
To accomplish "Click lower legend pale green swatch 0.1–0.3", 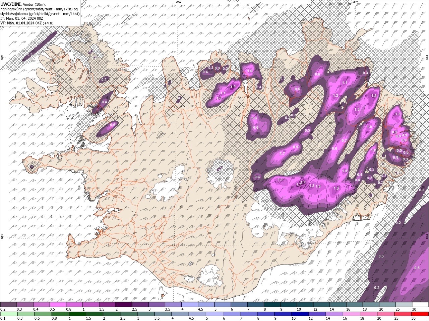I will pyautogui.click(x=9, y=314).
